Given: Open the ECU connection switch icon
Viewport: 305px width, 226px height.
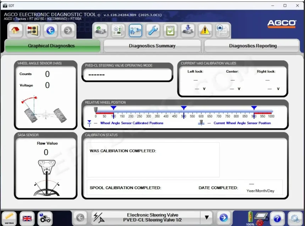Looking at the screenshot, I should click(x=33, y=30).
